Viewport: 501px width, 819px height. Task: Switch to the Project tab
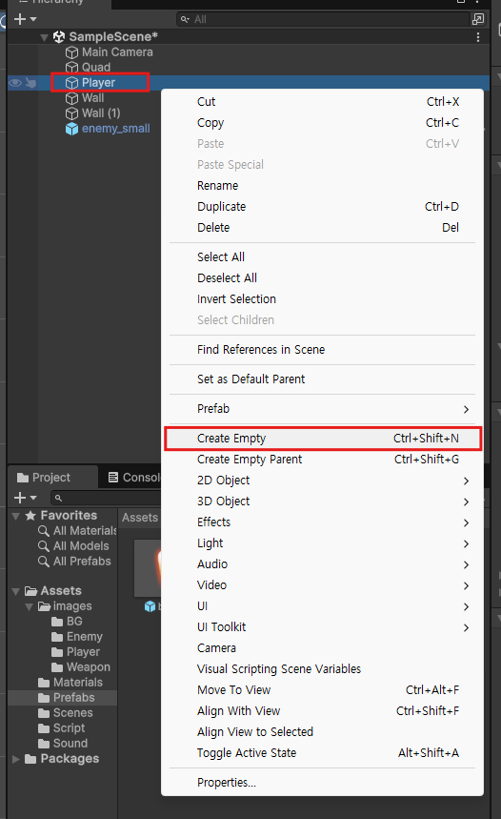point(52,478)
